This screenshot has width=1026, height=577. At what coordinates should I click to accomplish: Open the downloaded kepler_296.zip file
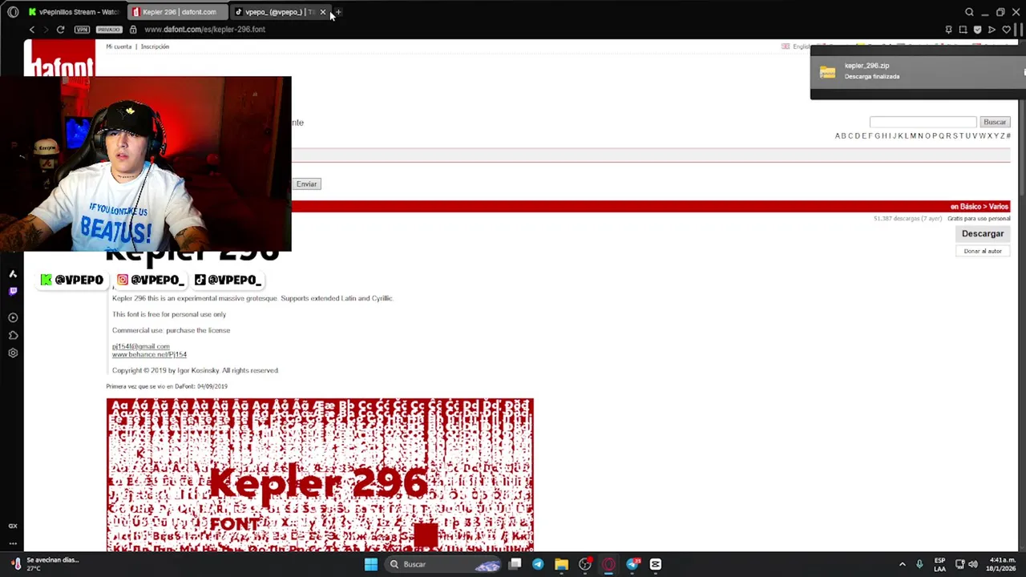[918, 71]
